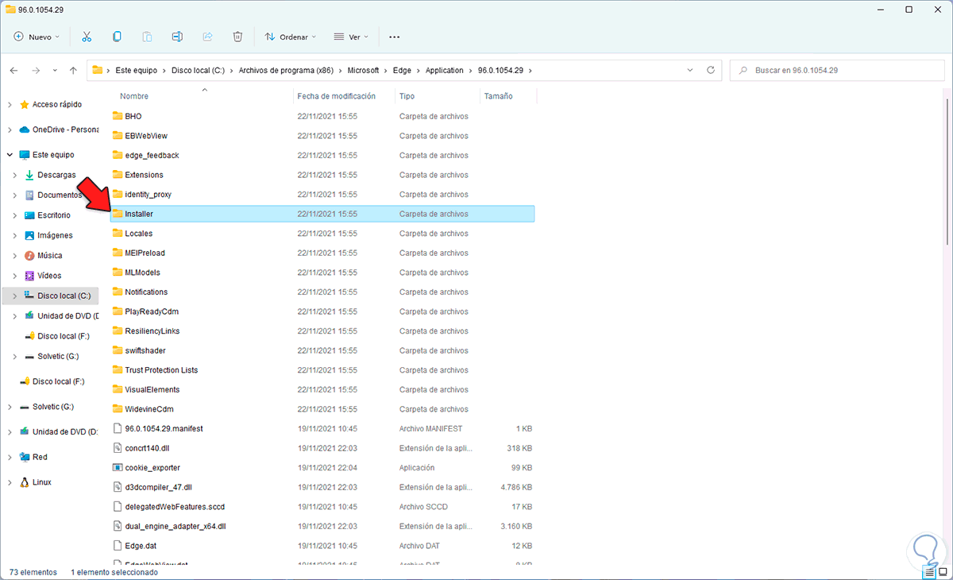Open the Ver view dropdown
The width and height of the screenshot is (953, 580).
click(352, 37)
